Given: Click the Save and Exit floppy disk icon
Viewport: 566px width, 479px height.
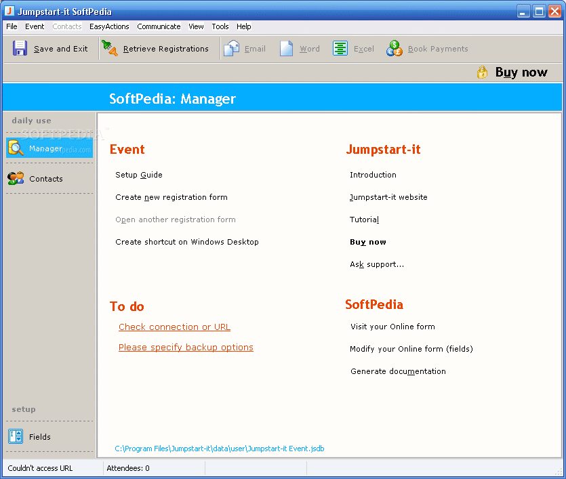Looking at the screenshot, I should tap(20, 48).
